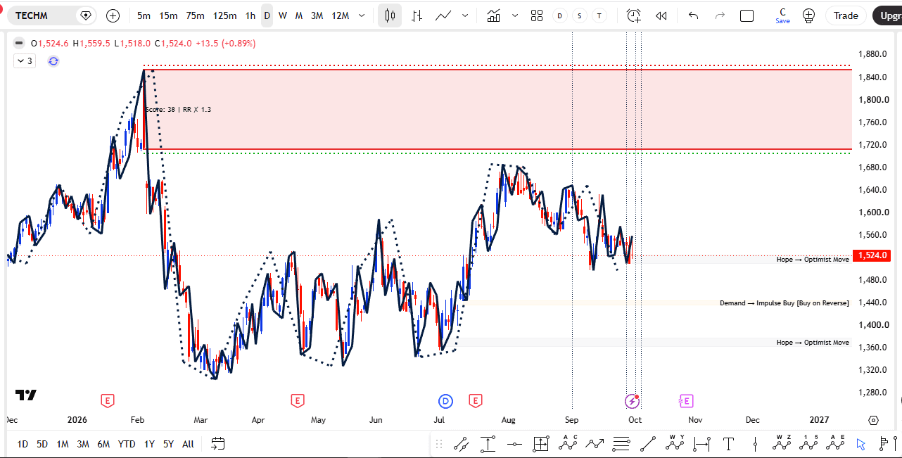Select the W weekly interval
The height and width of the screenshot is (458, 902).
pos(282,15)
